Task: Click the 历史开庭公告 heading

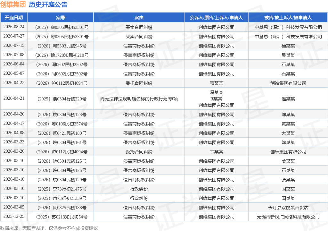Action: [x=48, y=4]
